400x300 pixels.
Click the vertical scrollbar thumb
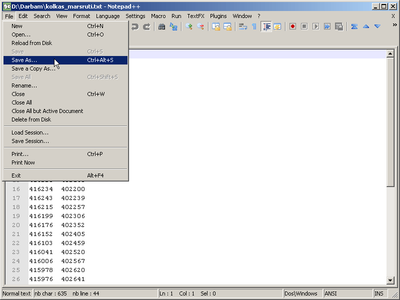(390, 122)
